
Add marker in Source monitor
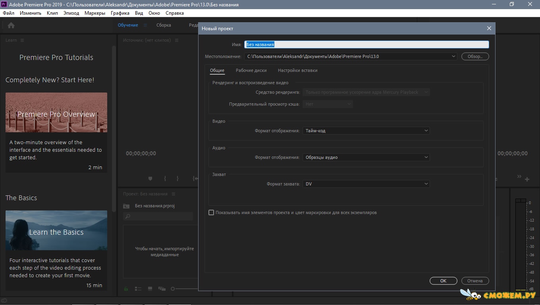tap(150, 179)
